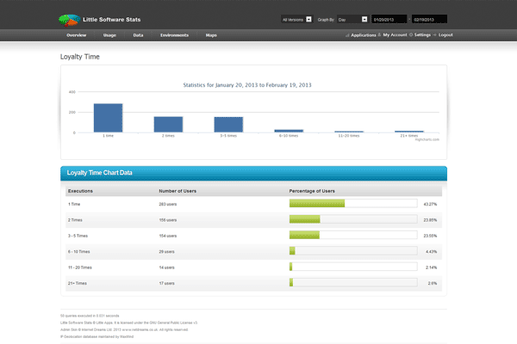Click the green 43.27% percentage bar
Screen dimensions: 517x344
(317, 204)
